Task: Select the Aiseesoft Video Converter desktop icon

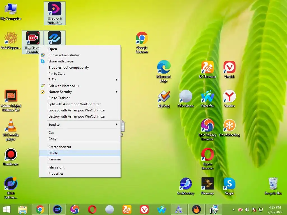Action: (x=55, y=13)
